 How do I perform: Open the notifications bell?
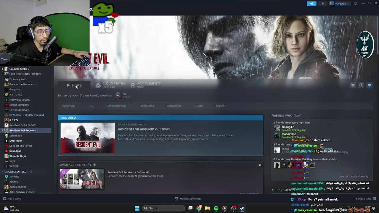(322, 4)
